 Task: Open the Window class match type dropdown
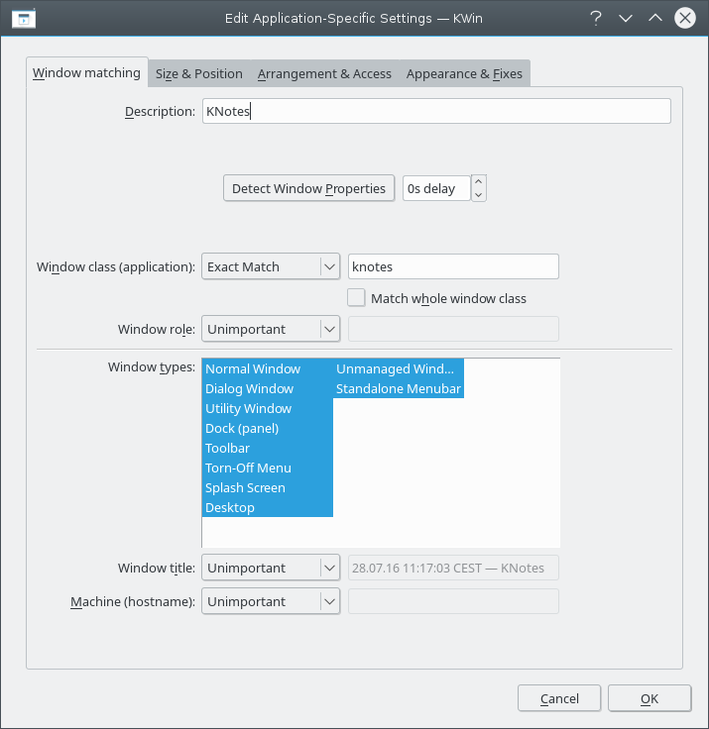tap(271, 266)
